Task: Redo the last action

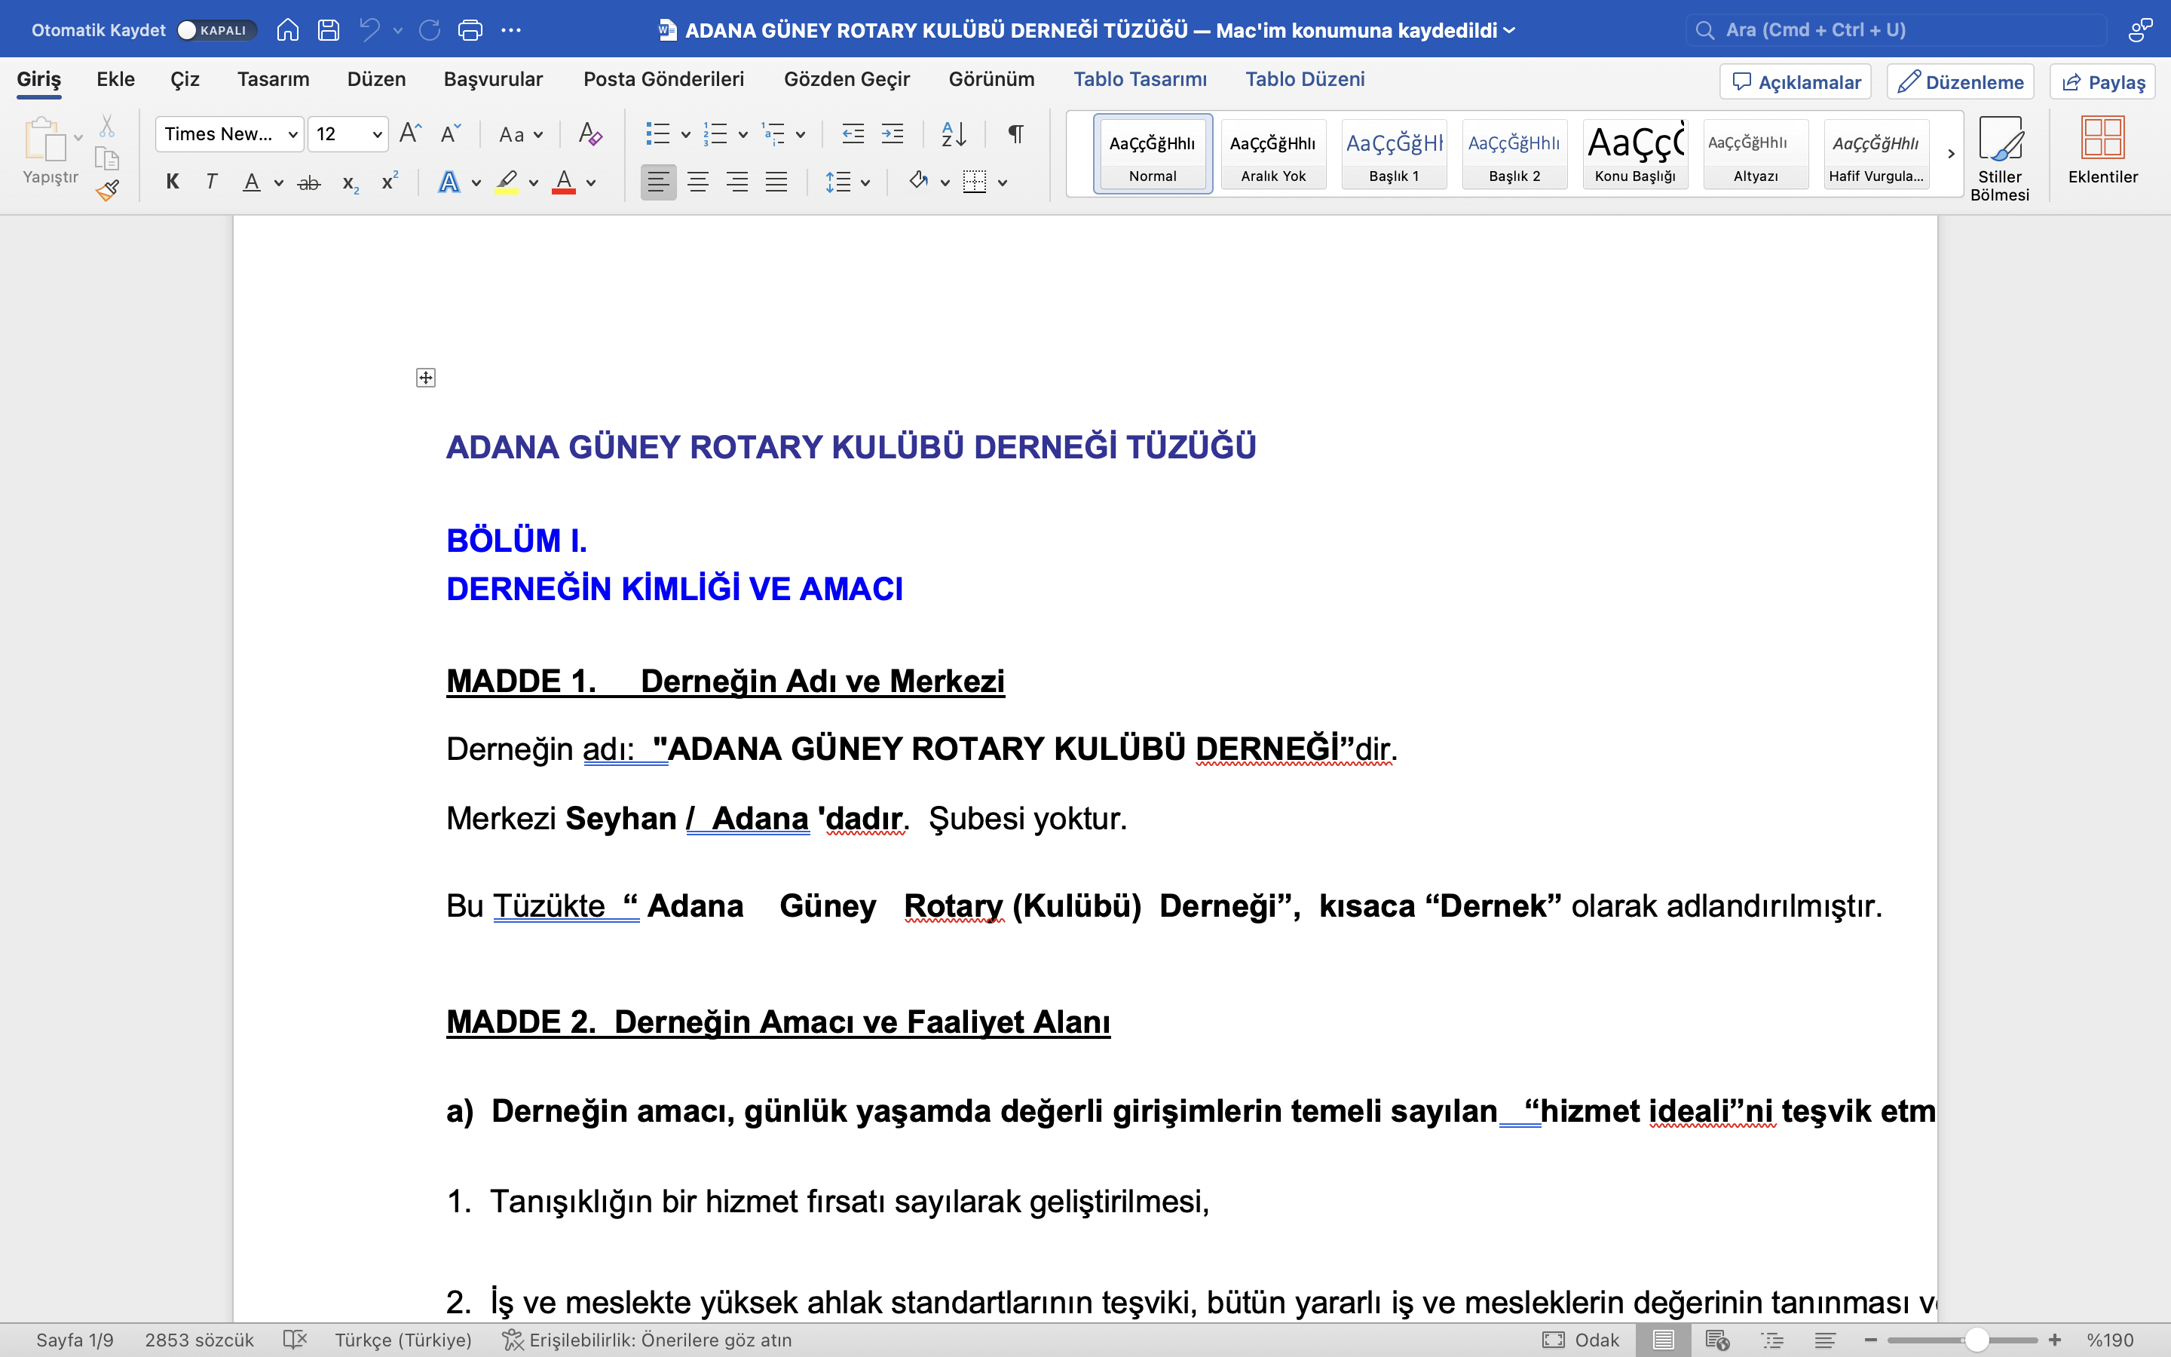Action: tap(430, 29)
